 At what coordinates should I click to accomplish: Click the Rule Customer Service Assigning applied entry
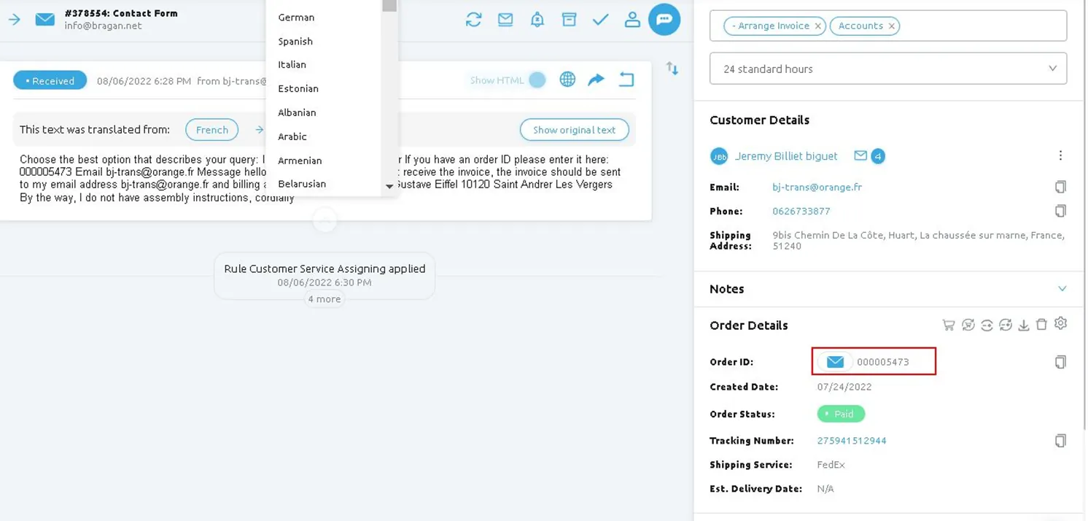pyautogui.click(x=325, y=275)
